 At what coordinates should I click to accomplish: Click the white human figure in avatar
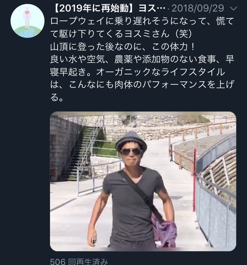(27, 17)
